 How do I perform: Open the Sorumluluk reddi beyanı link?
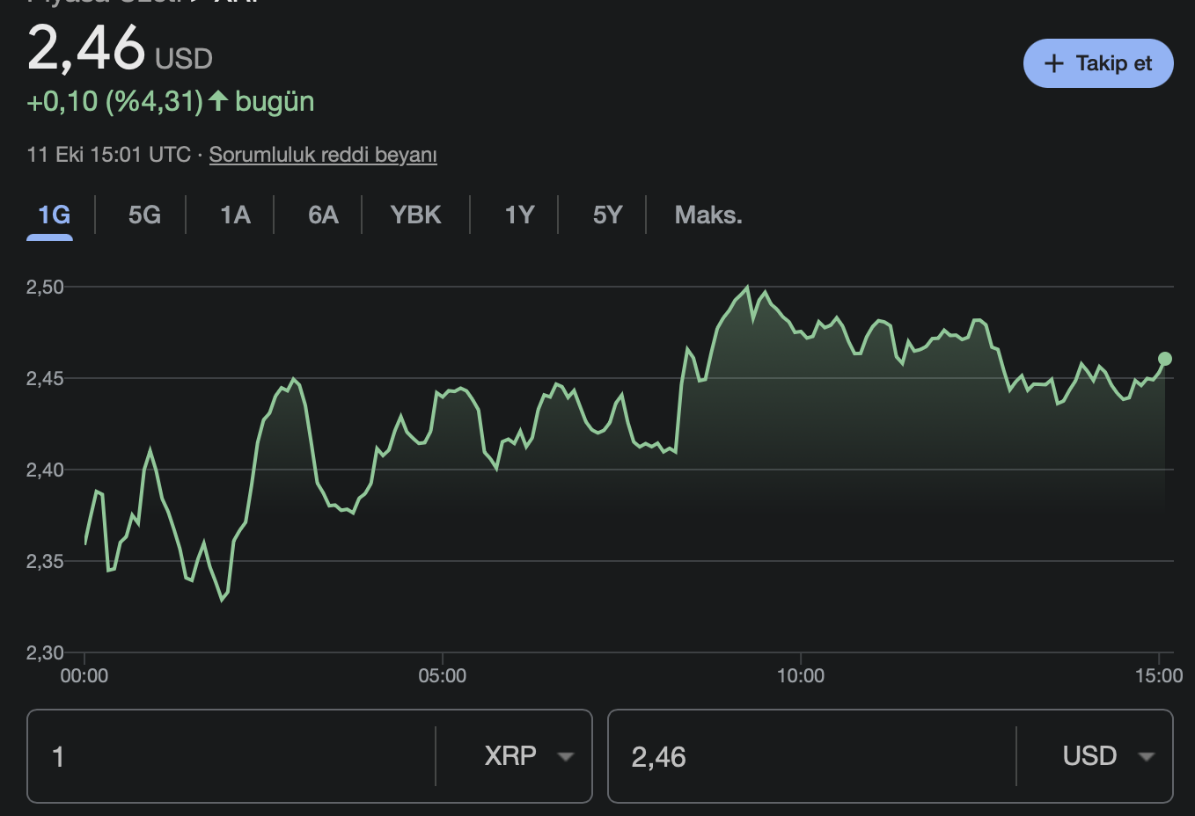click(x=323, y=155)
